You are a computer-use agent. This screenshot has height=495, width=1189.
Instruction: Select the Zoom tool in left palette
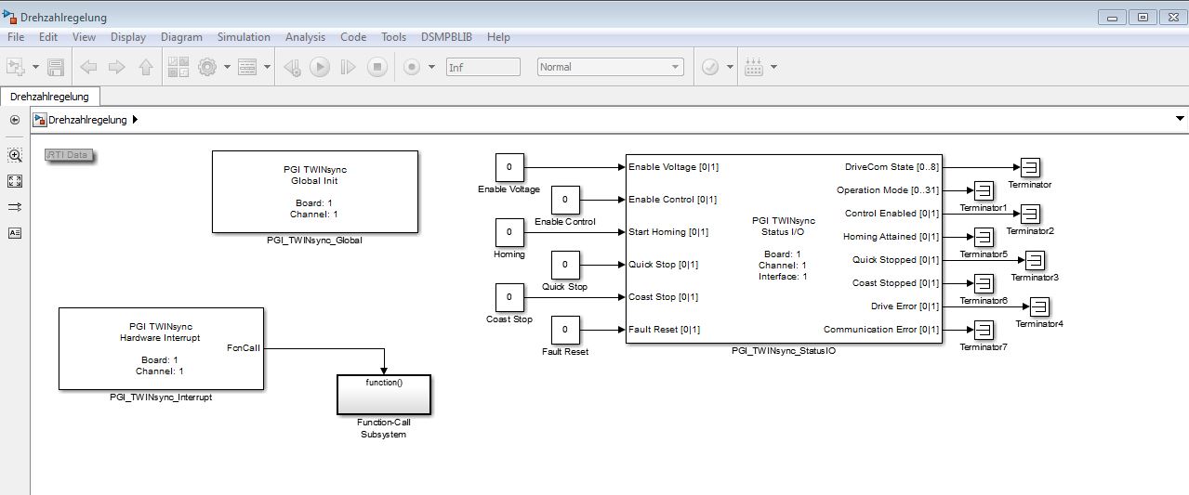pos(15,155)
